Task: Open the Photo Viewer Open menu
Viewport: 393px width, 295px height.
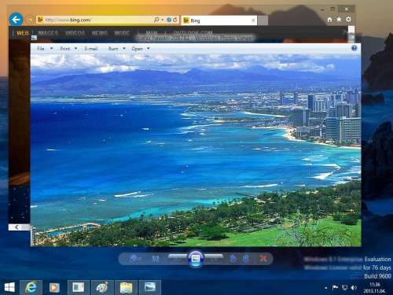Action: point(138,49)
